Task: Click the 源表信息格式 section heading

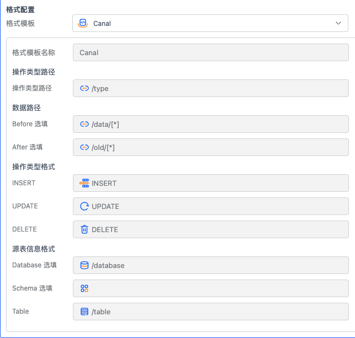Action: tap(34, 249)
